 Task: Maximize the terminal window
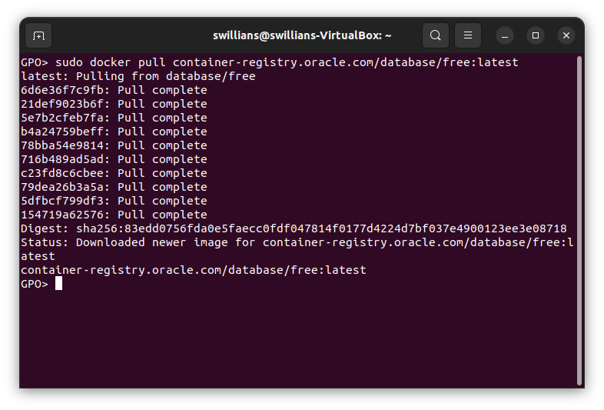pos(536,35)
